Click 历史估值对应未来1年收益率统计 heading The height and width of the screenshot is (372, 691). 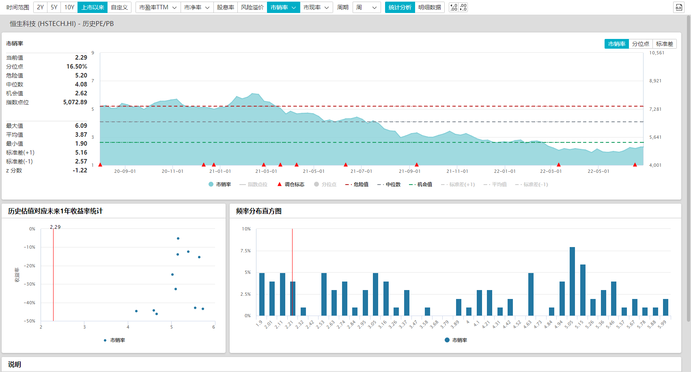[x=56, y=211]
